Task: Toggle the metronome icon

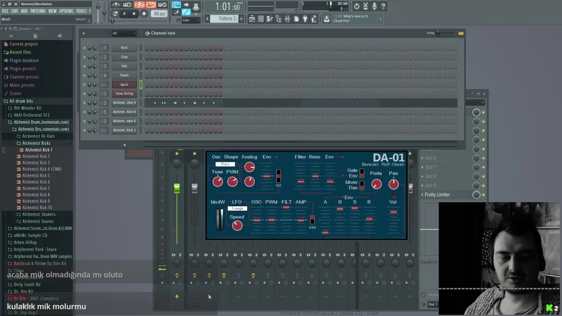Action: click(116, 5)
